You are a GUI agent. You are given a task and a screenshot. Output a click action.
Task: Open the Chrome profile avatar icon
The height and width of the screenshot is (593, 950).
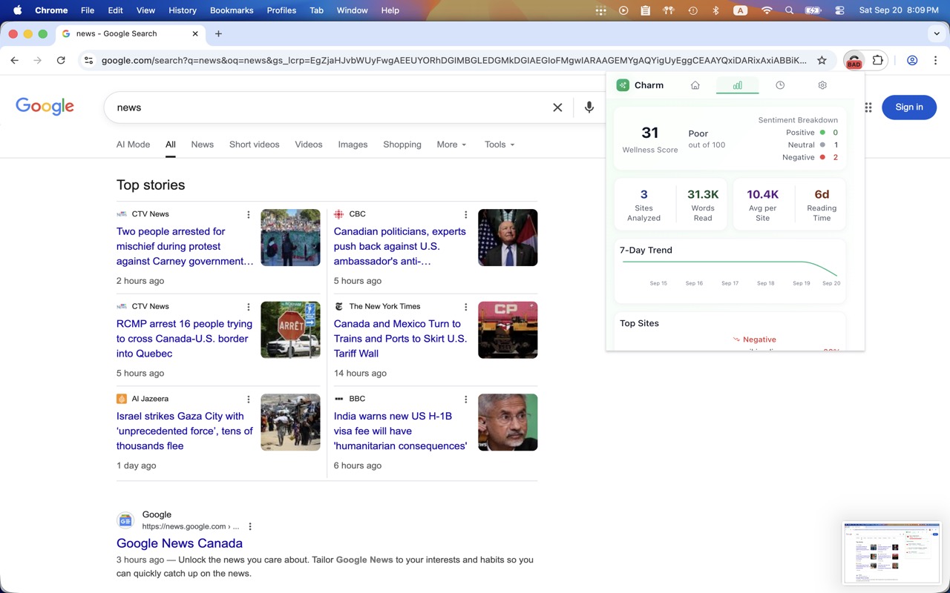(x=912, y=61)
